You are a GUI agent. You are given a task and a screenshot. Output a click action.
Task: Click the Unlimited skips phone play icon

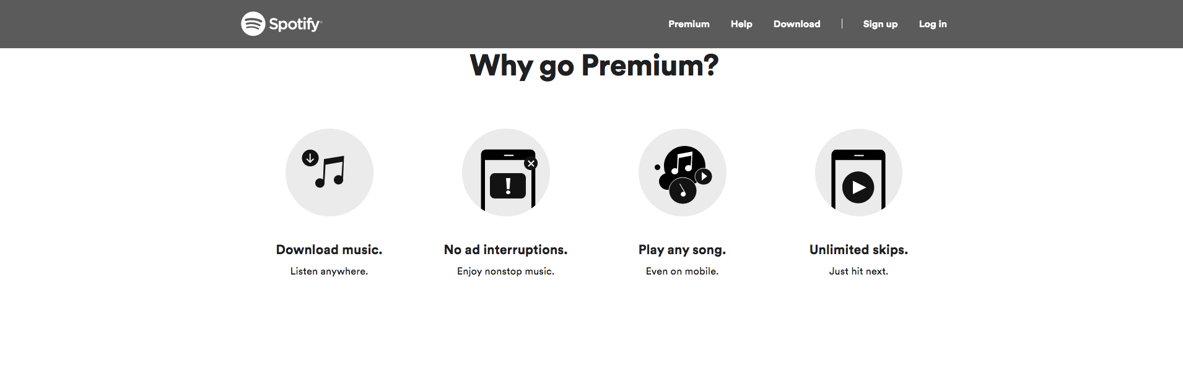click(x=858, y=173)
